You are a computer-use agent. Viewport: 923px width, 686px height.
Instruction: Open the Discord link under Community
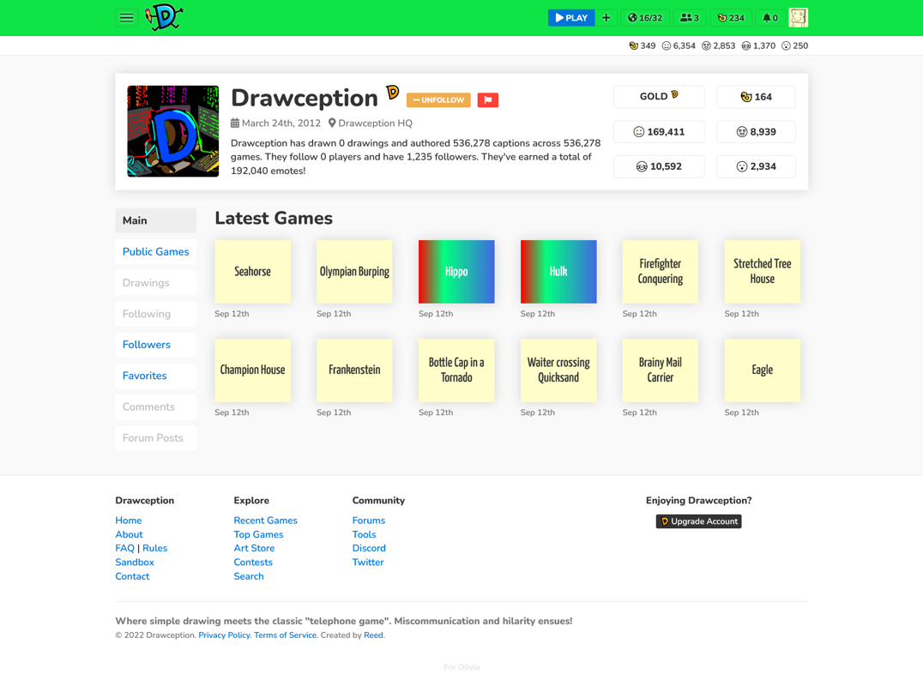tap(369, 548)
